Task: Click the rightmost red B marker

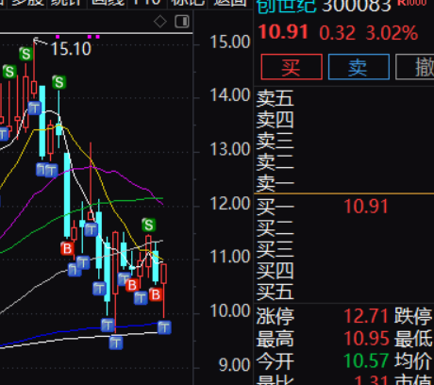Action: [x=156, y=294]
